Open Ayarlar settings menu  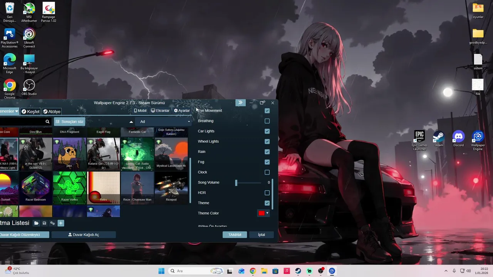tap(182, 110)
